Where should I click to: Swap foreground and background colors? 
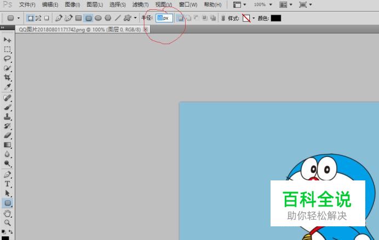10,232
